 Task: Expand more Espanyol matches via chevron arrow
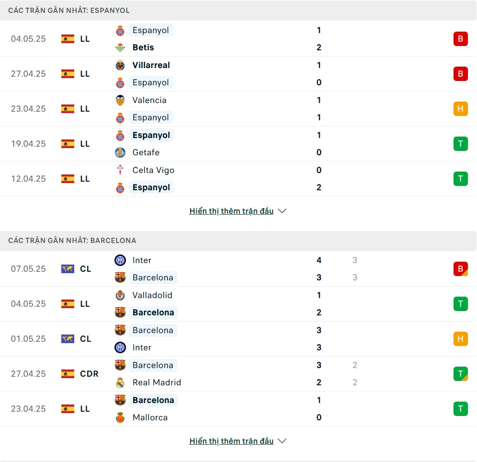tap(282, 211)
